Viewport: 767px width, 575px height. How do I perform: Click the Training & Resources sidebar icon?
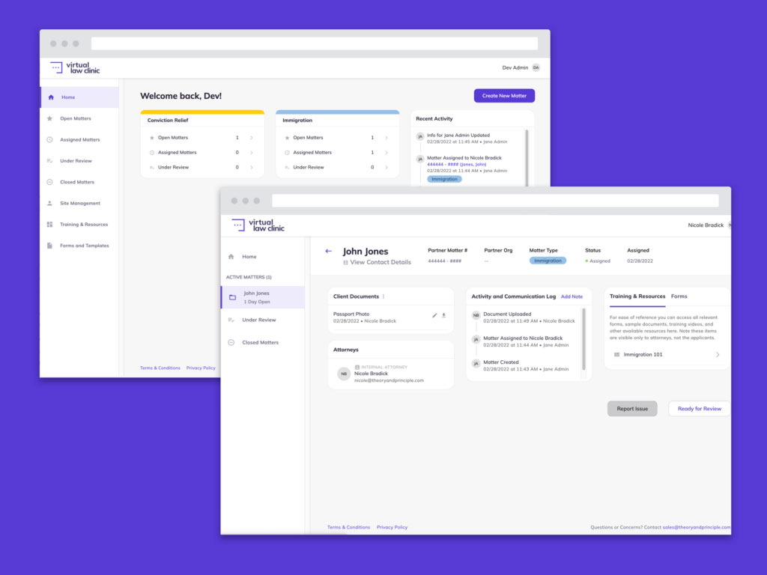[49, 225]
